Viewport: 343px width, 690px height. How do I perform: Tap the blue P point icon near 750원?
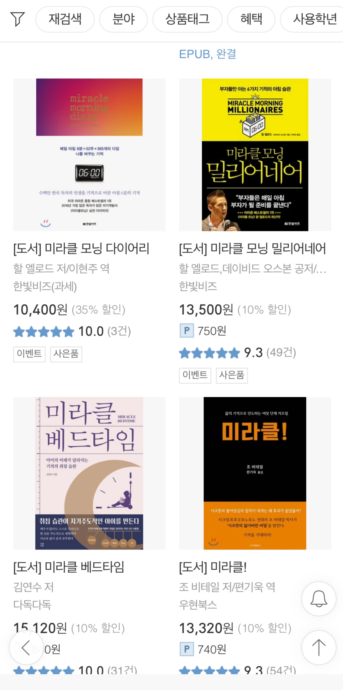pos(187,331)
